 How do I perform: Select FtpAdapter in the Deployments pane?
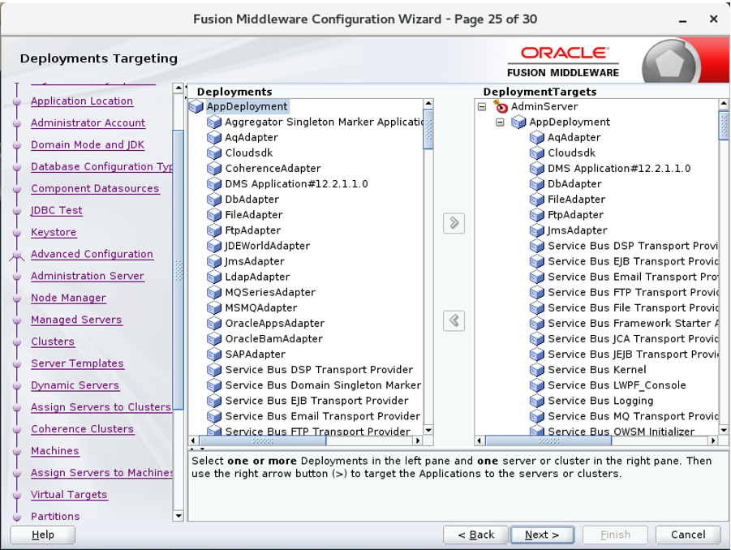click(253, 230)
